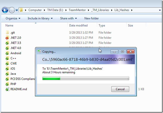The image size is (163, 113).
Task: Expand the Organize menu
Action: tap(13, 18)
